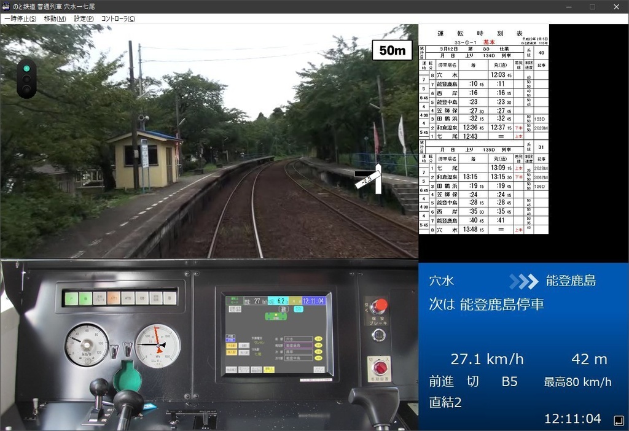Tap the 運転士モード indicator on the monitor

pos(235,300)
